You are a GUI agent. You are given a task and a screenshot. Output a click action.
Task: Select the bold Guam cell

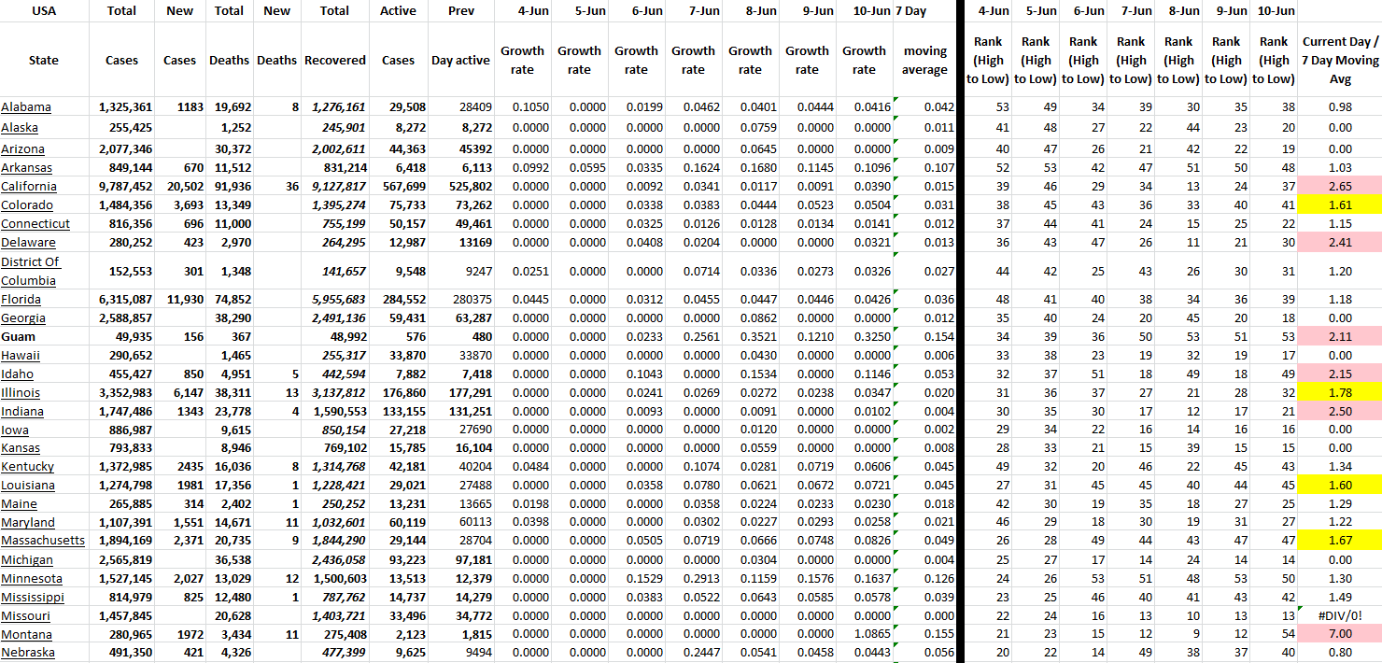(x=20, y=337)
